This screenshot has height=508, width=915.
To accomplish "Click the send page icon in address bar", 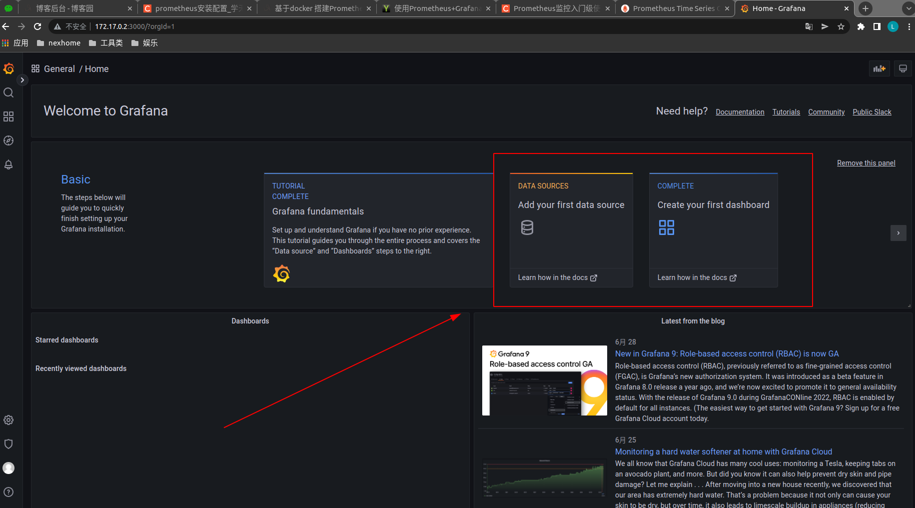I will [825, 26].
